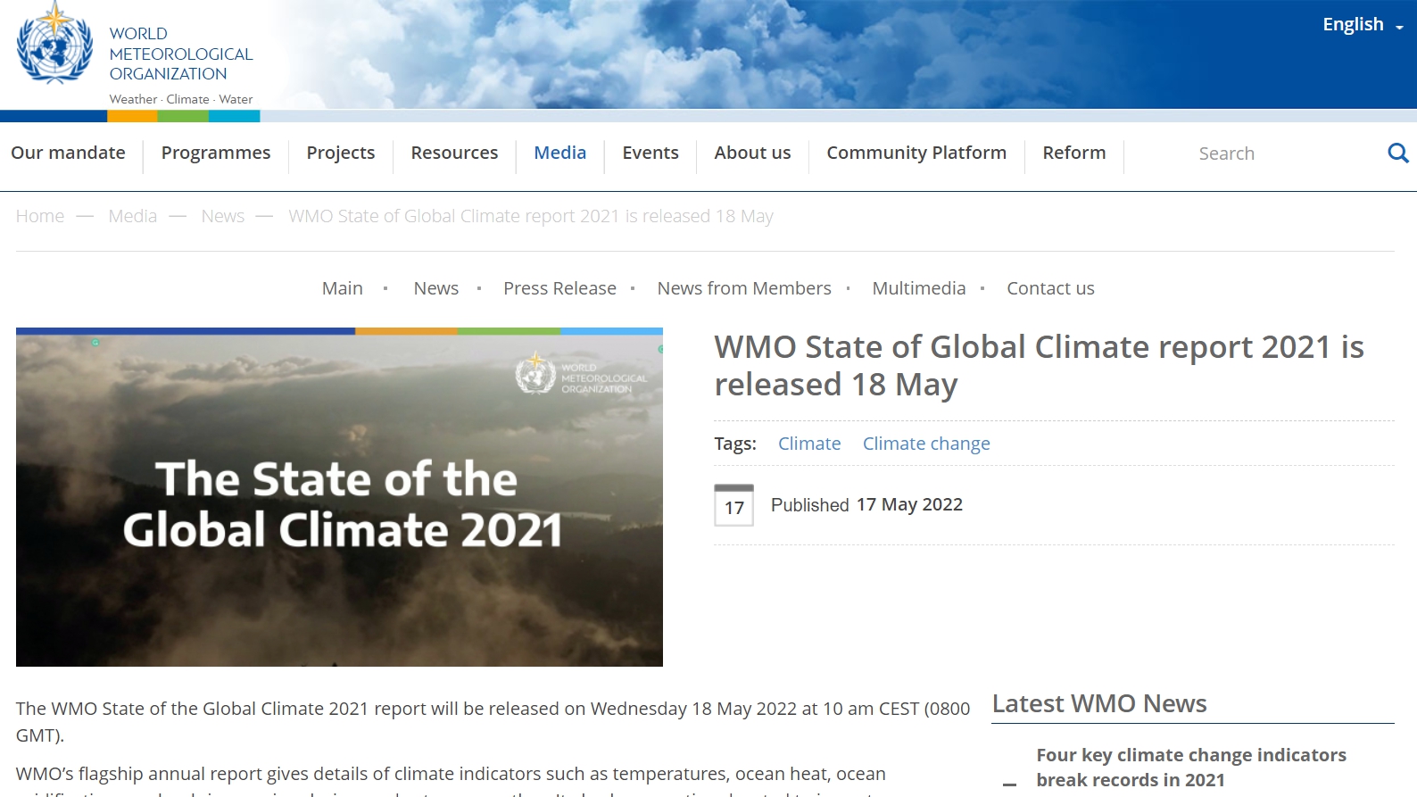
Task: Go to Community Platform menu item
Action: click(916, 153)
